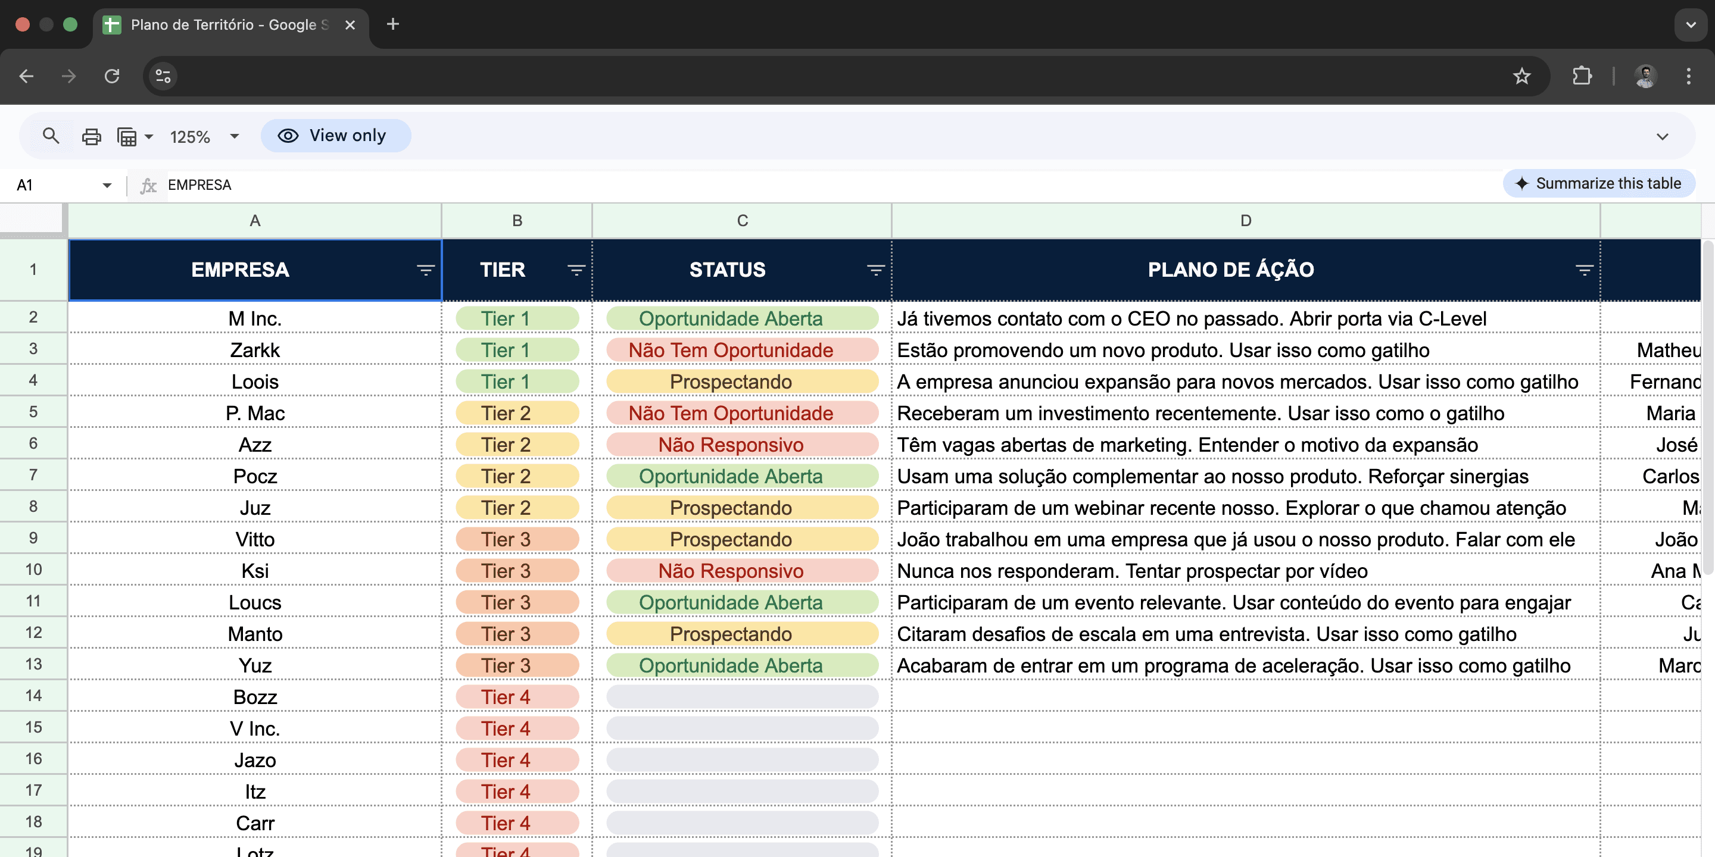Open the browser extensions puzzle icon
Image resolution: width=1715 pixels, height=857 pixels.
click(x=1582, y=77)
